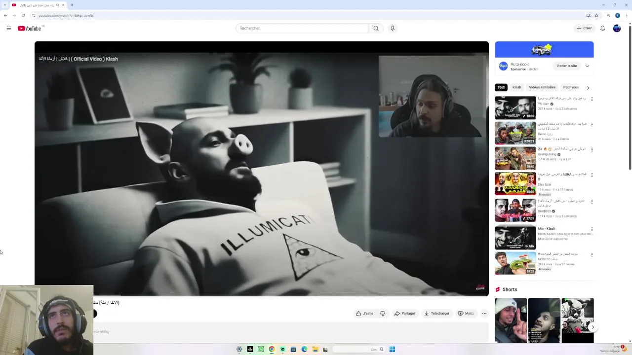632x355 pixels.
Task: Go to the YouTube home logo
Action: (x=29, y=28)
